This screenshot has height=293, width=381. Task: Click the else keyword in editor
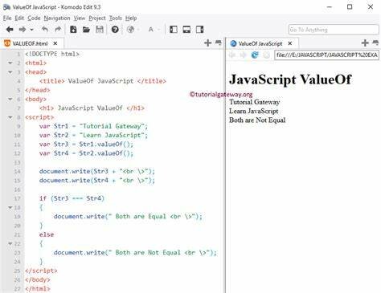pos(47,234)
